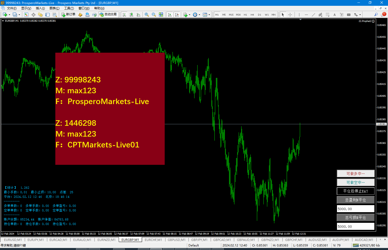Click the 总亏损N平仓 button
Screen dimensions: 388x250
356,217
